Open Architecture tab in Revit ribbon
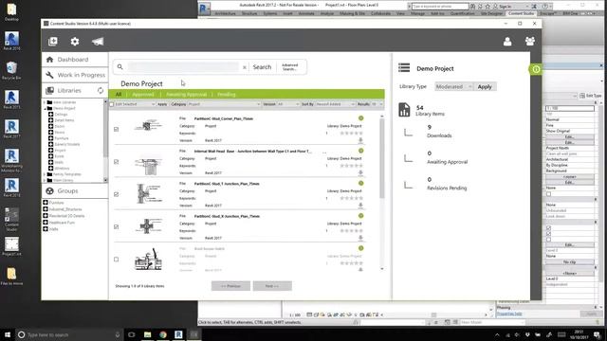This screenshot has height=341, width=607. [x=225, y=13]
